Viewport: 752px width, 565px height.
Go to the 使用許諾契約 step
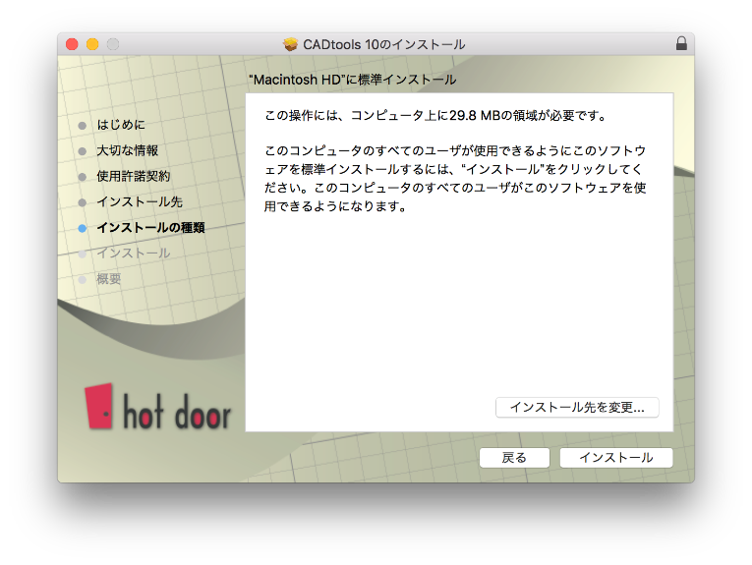click(x=134, y=177)
